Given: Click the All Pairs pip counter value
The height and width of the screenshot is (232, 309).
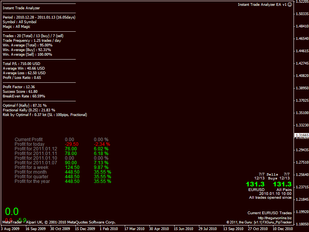Looking at the screenshot, I should click(x=282, y=184).
